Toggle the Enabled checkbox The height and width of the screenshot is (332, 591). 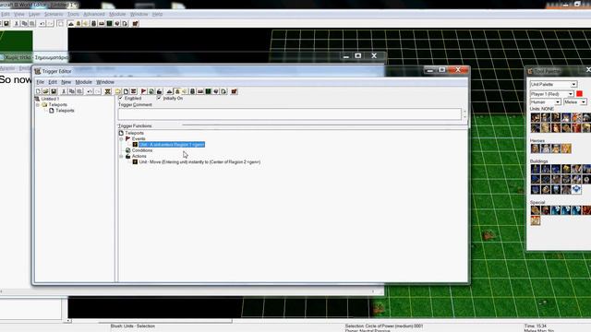pos(121,98)
